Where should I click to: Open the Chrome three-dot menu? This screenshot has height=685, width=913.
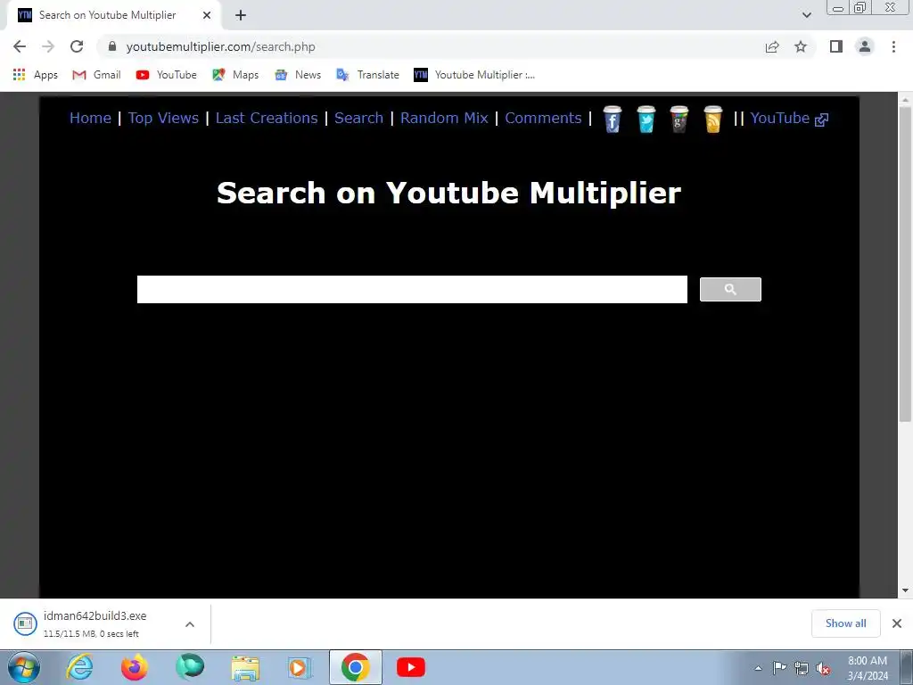893,46
